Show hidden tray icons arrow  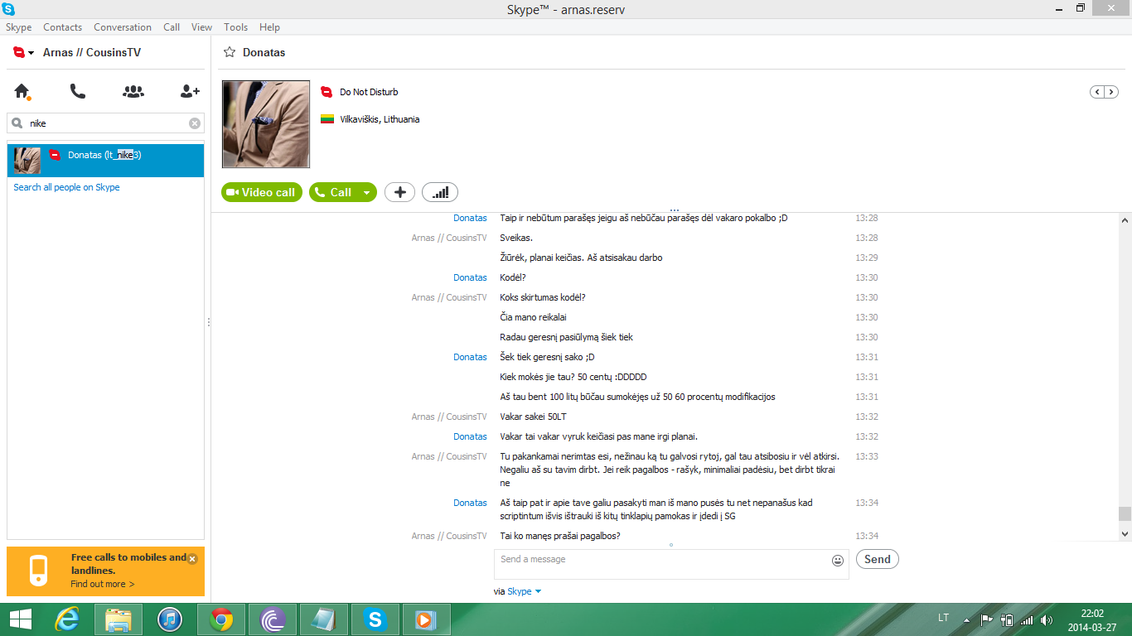(x=966, y=619)
